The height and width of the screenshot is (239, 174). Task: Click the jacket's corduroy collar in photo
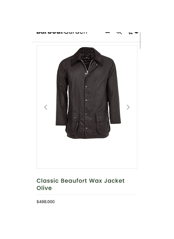(x=86, y=56)
